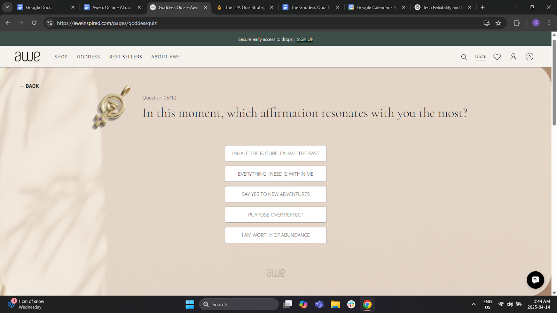Switch to the Google Calendar tab
This screenshot has width=557, height=313.
tap(376, 7)
